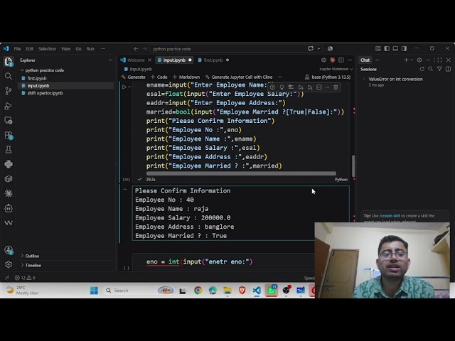Open the Accounts icon in activity bar
The width and height of the screenshot is (455, 341).
point(9,250)
